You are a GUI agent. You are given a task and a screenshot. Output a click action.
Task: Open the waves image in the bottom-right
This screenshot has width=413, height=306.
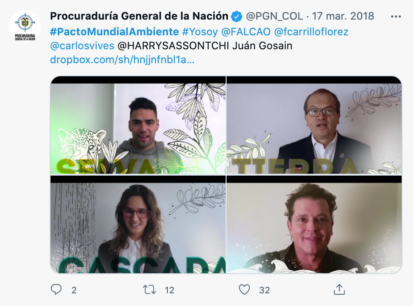314,224
